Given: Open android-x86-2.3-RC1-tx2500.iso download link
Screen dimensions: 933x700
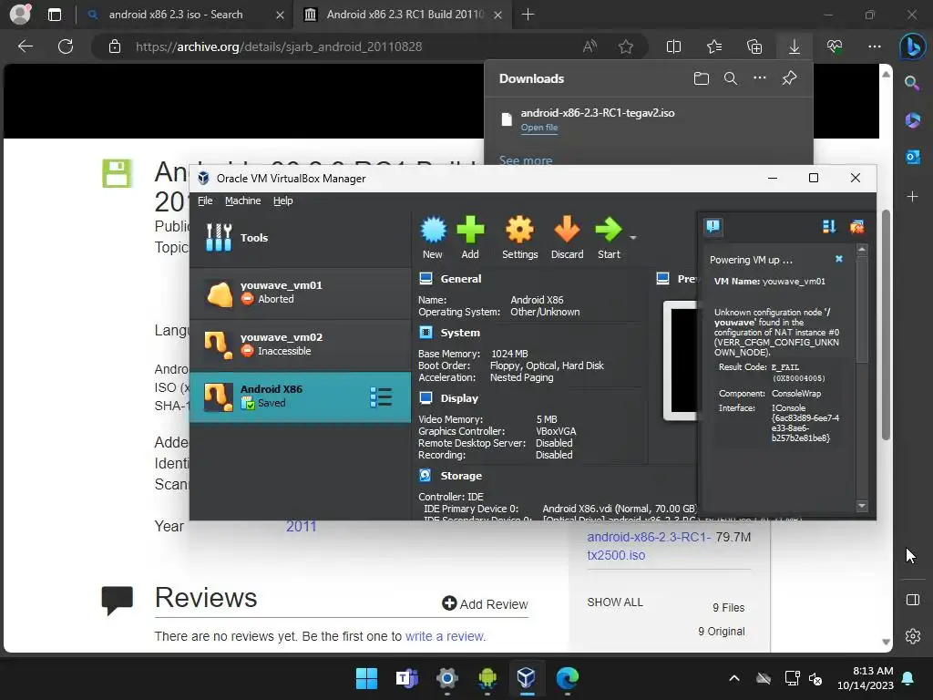Looking at the screenshot, I should coord(649,546).
